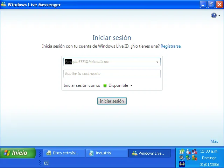
Task: Click the help question mark icon
Action: tap(214, 15)
